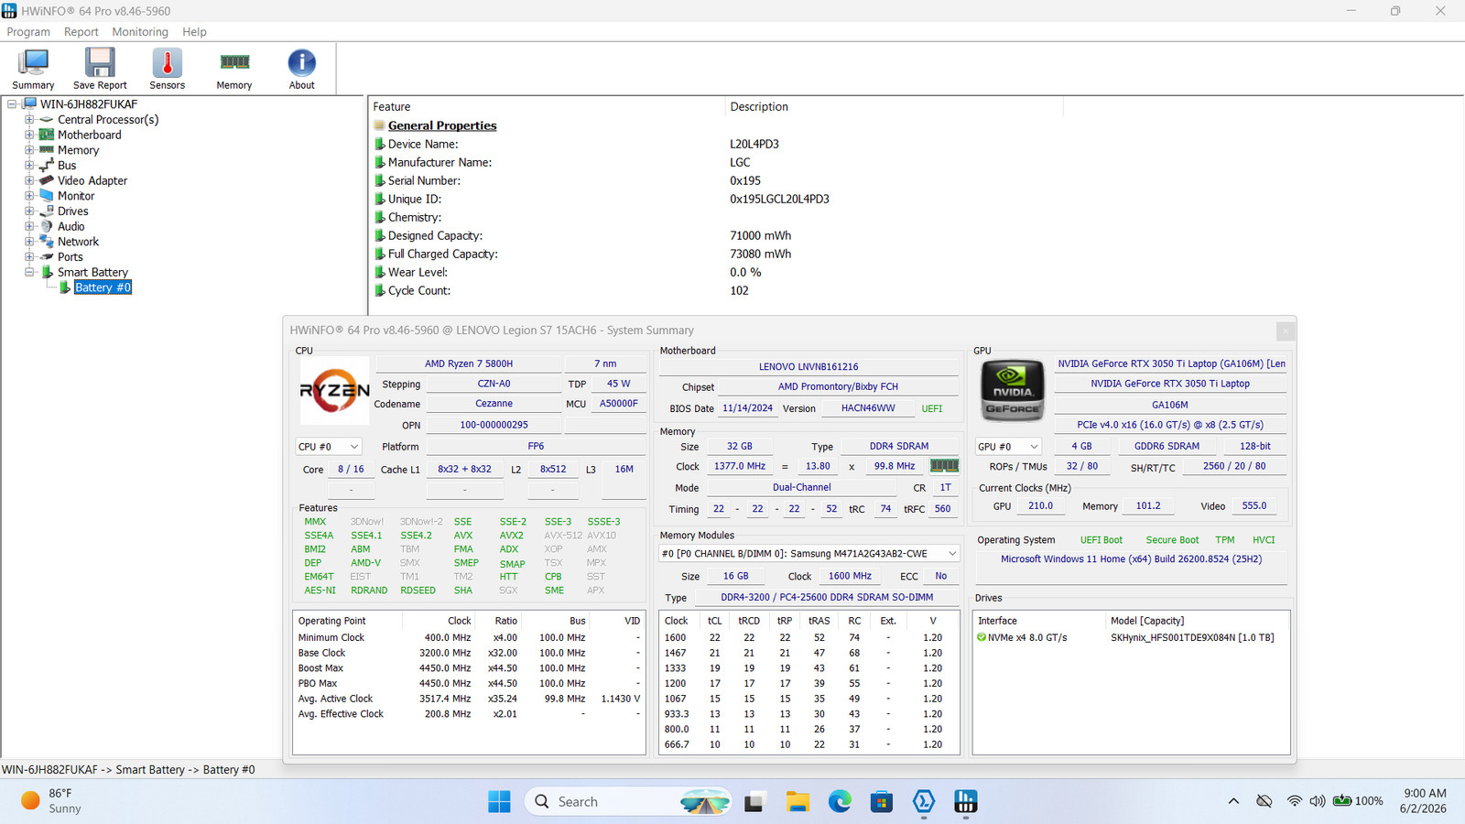Click the Secure Boot label
The width and height of the screenshot is (1465, 824).
[x=1172, y=540]
